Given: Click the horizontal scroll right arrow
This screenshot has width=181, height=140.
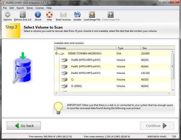Looking at the screenshot, I should 169,93.
